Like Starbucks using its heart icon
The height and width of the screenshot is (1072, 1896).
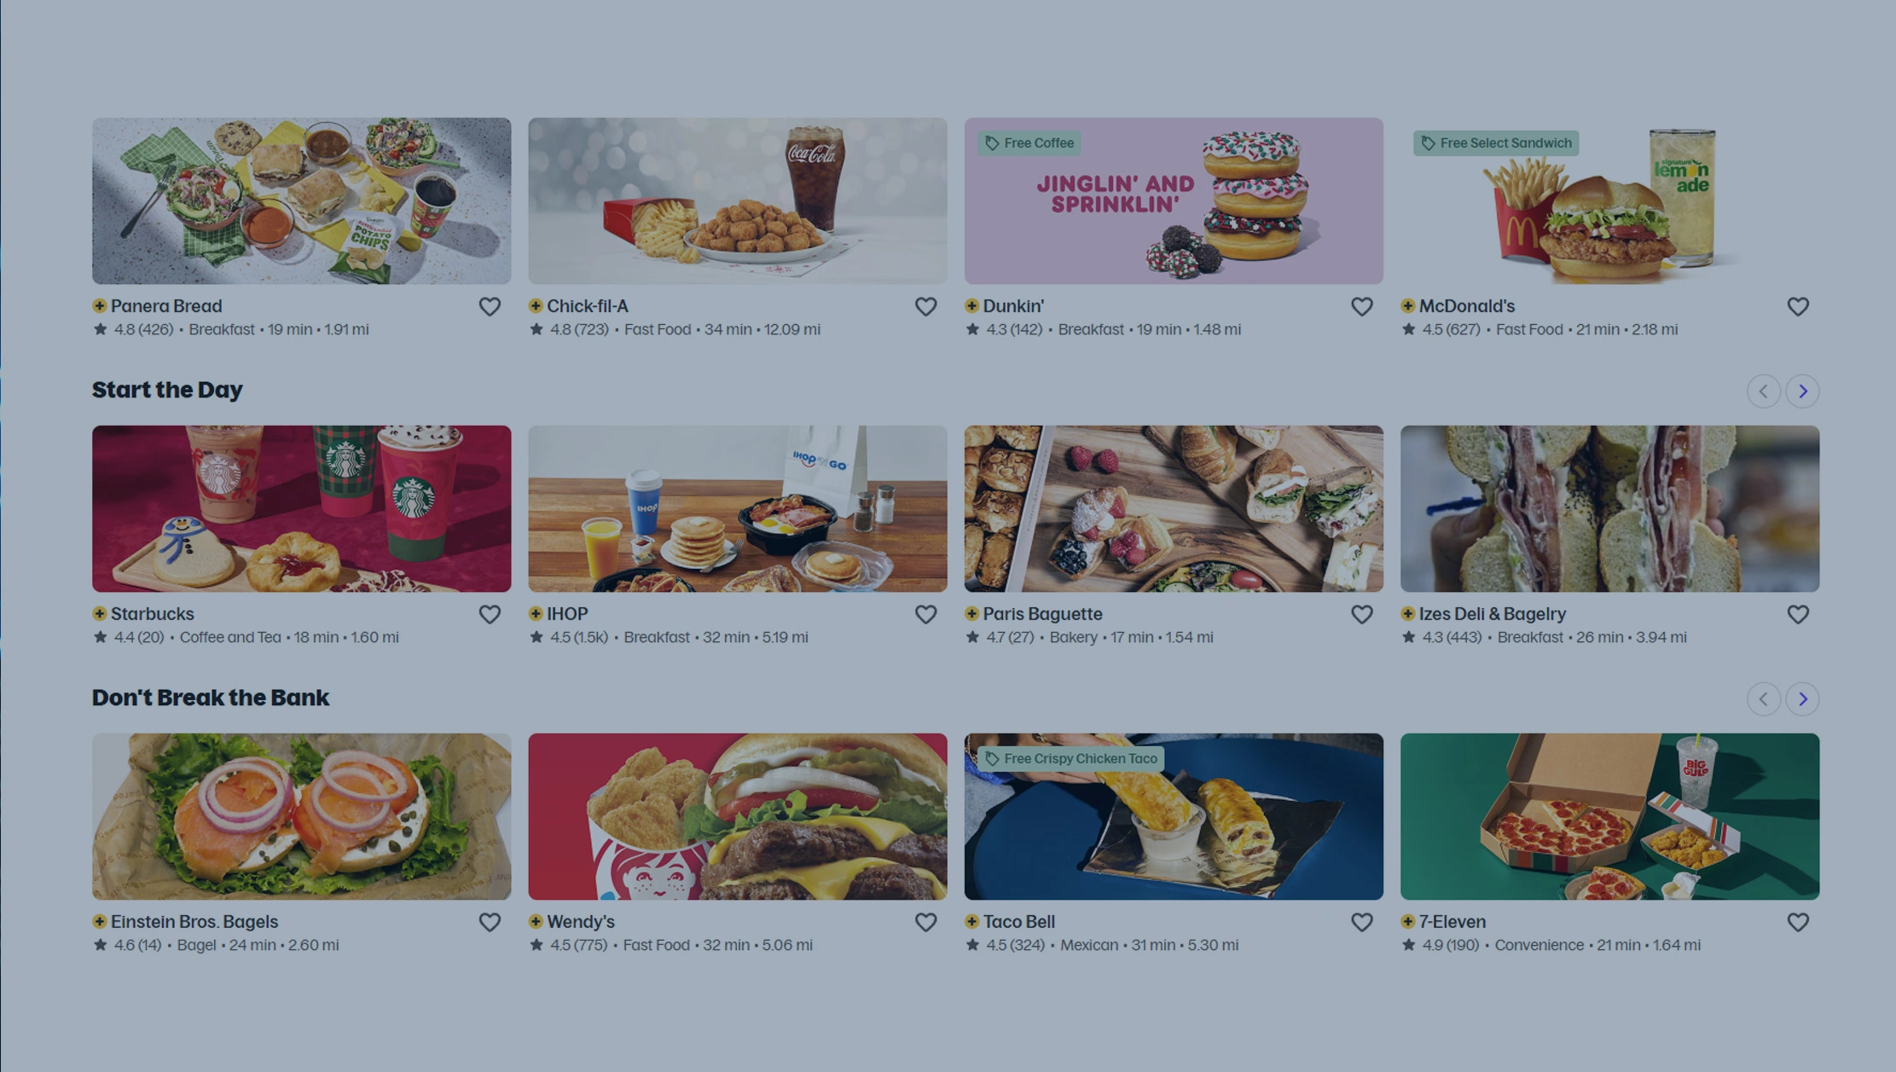pyautogui.click(x=490, y=614)
